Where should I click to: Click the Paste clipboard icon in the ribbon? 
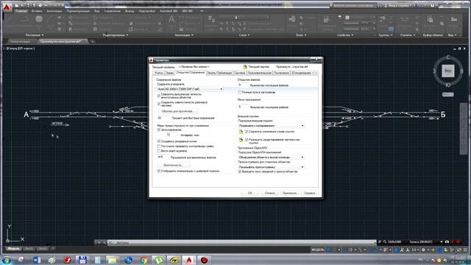pos(430,20)
